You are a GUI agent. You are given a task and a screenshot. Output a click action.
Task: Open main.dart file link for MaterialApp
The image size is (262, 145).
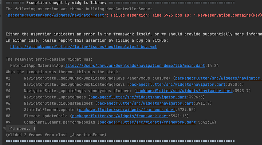135,65
